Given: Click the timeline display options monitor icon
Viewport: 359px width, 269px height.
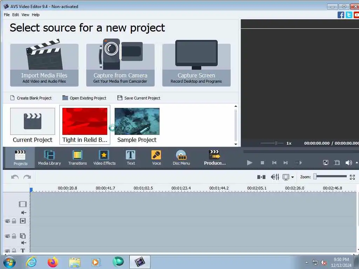Looking at the screenshot, I should click(286, 177).
